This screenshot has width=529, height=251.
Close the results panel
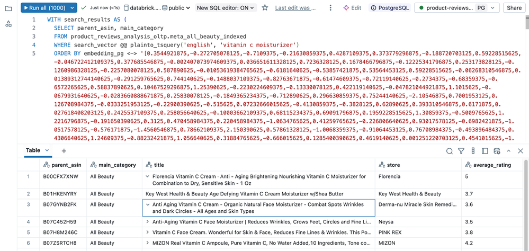520,151
